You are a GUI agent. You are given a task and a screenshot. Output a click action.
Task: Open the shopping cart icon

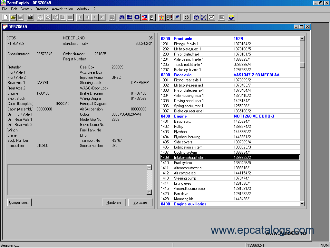pyautogui.click(x=112, y=17)
